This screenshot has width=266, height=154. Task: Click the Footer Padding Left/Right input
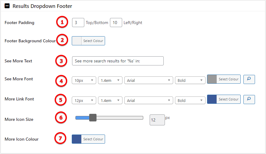tap(116, 23)
